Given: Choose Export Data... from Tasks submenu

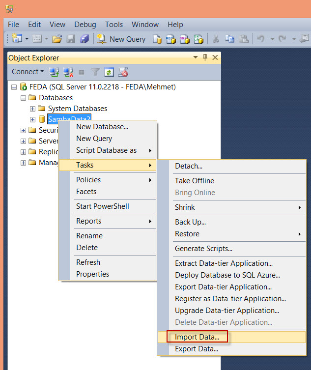Looking at the screenshot, I should coord(232,349).
